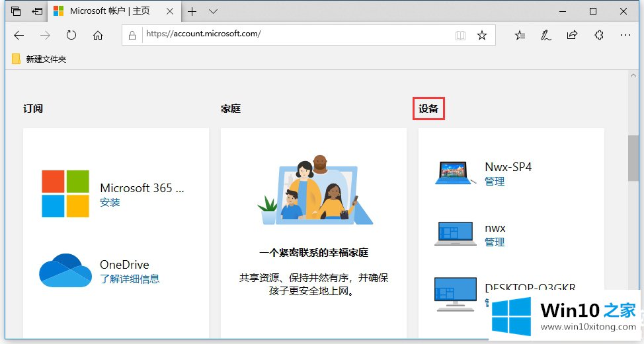Open the 设备 section heading

pos(428,109)
